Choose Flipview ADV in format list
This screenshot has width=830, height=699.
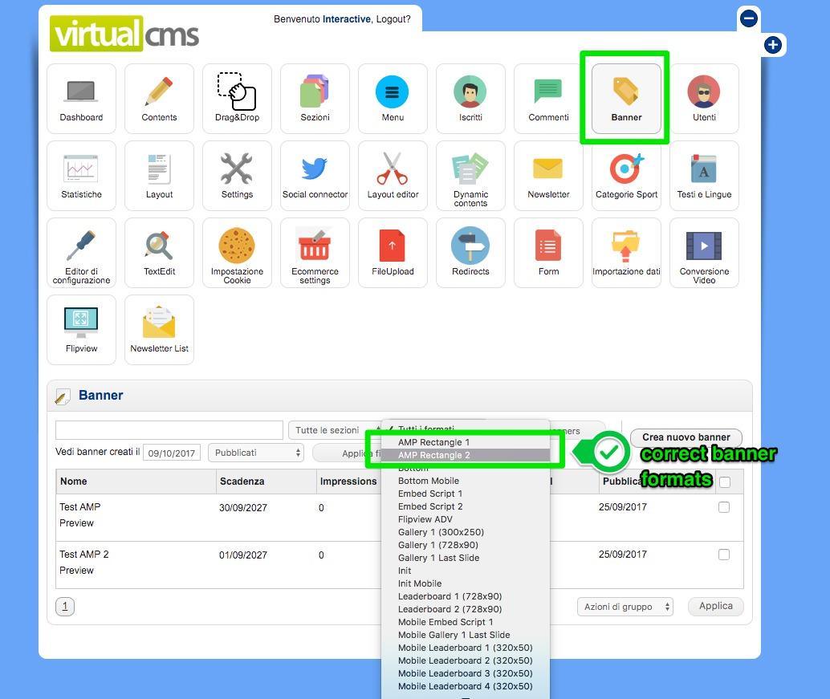point(425,519)
